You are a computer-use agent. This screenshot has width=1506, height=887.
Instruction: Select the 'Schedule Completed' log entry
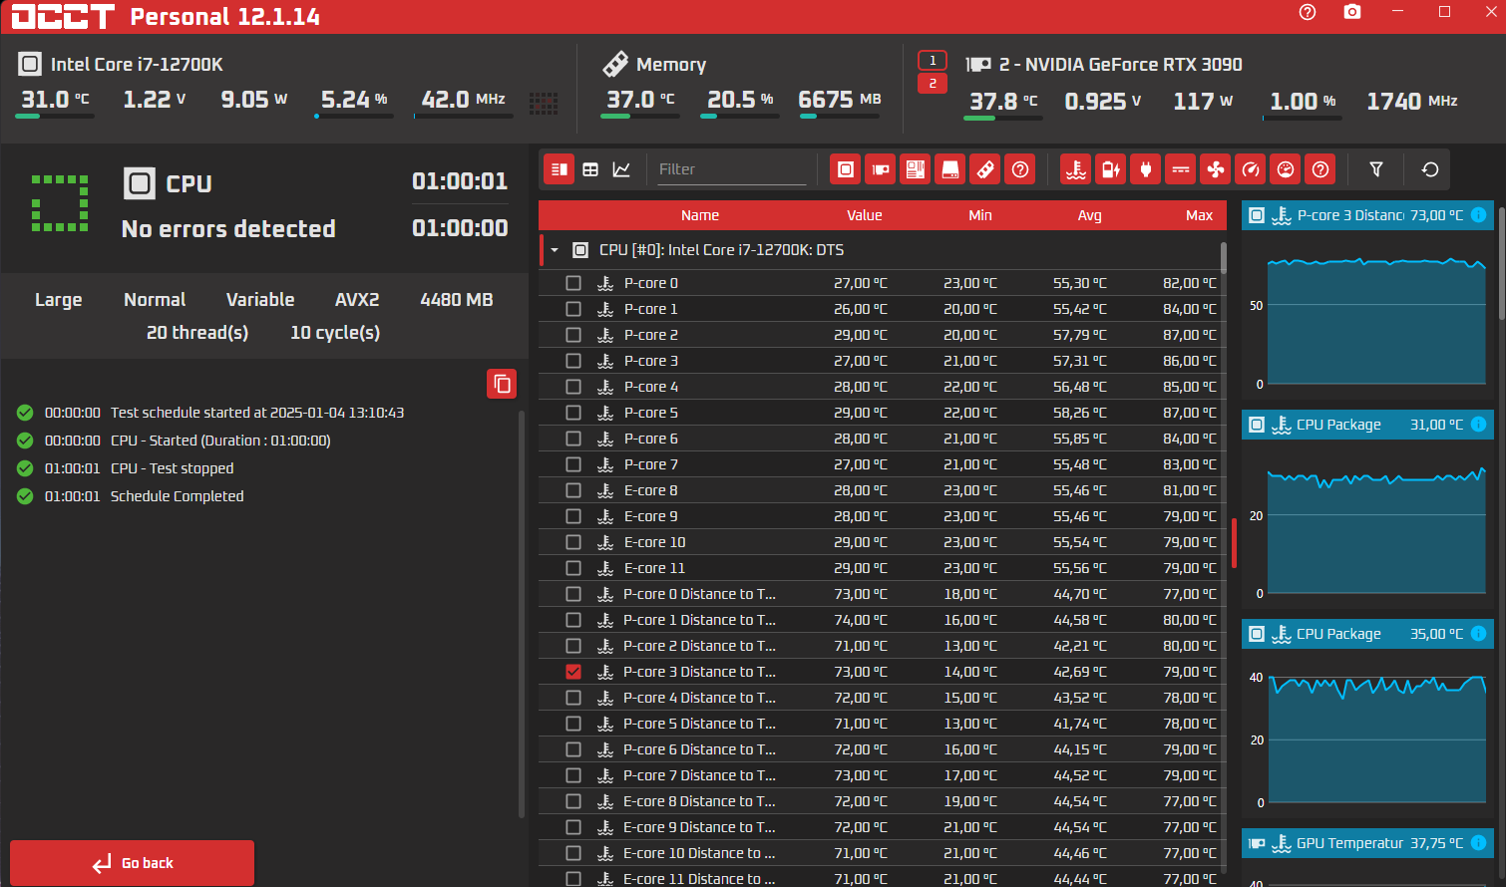178,496
